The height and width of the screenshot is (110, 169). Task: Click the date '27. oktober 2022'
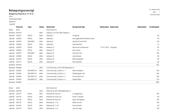154,10
